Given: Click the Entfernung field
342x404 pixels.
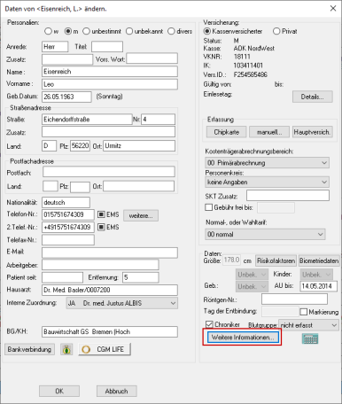Looking at the screenshot, I should [x=141, y=277].
